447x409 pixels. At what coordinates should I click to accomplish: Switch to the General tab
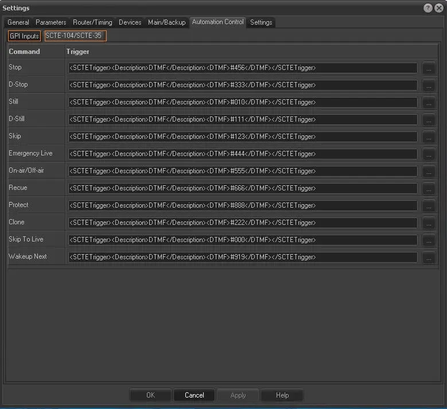click(x=18, y=22)
